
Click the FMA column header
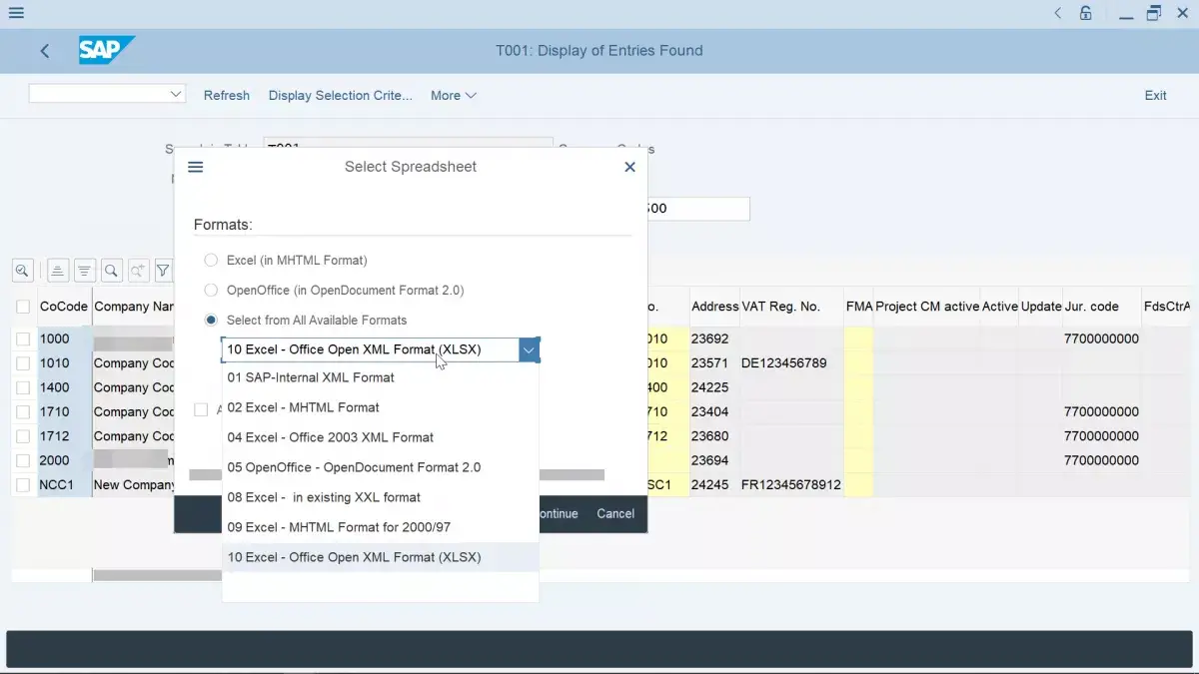[858, 307]
